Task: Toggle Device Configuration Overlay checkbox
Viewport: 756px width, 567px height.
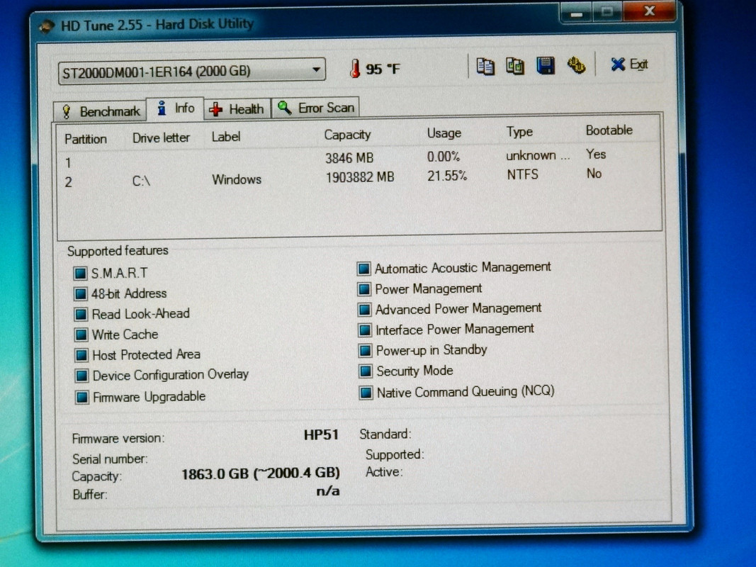Action: [81, 376]
